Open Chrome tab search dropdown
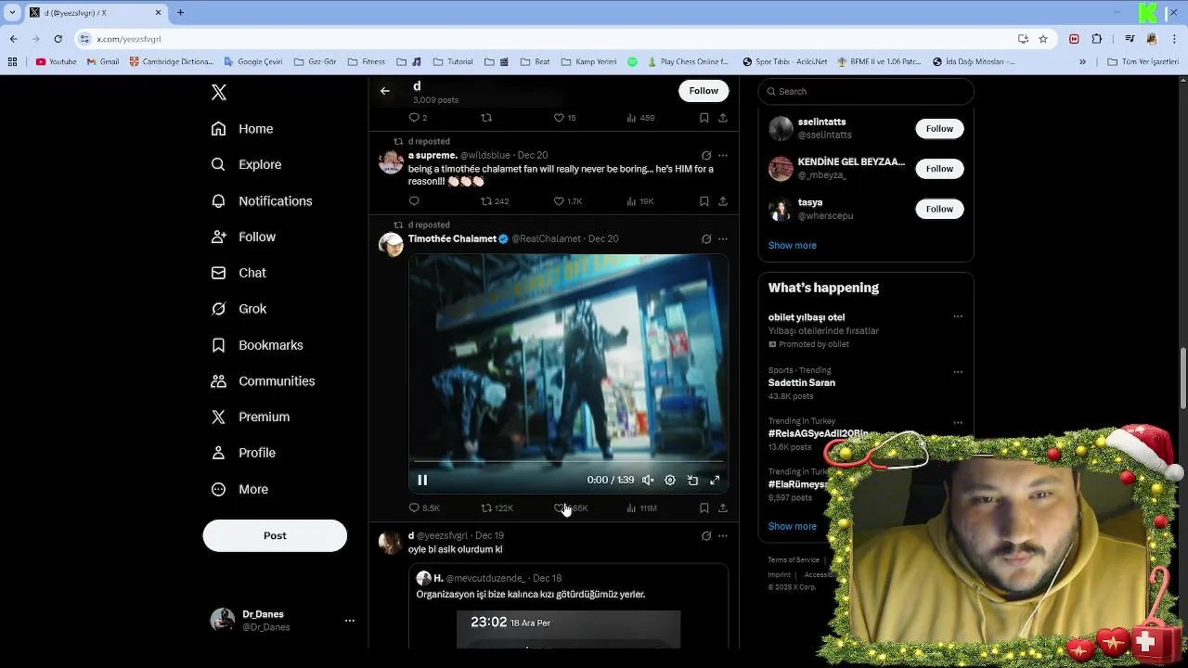Viewport: 1188px width, 668px height. click(x=12, y=13)
